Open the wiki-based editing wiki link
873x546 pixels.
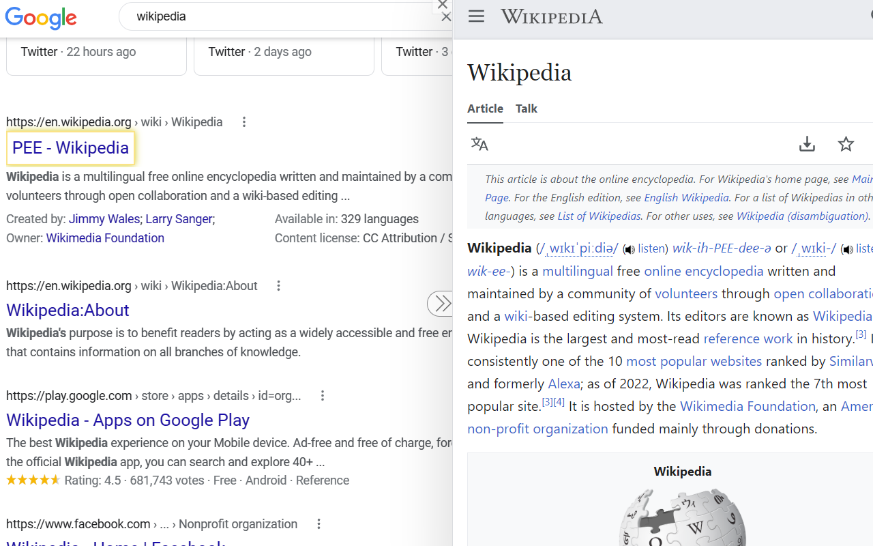tap(516, 316)
